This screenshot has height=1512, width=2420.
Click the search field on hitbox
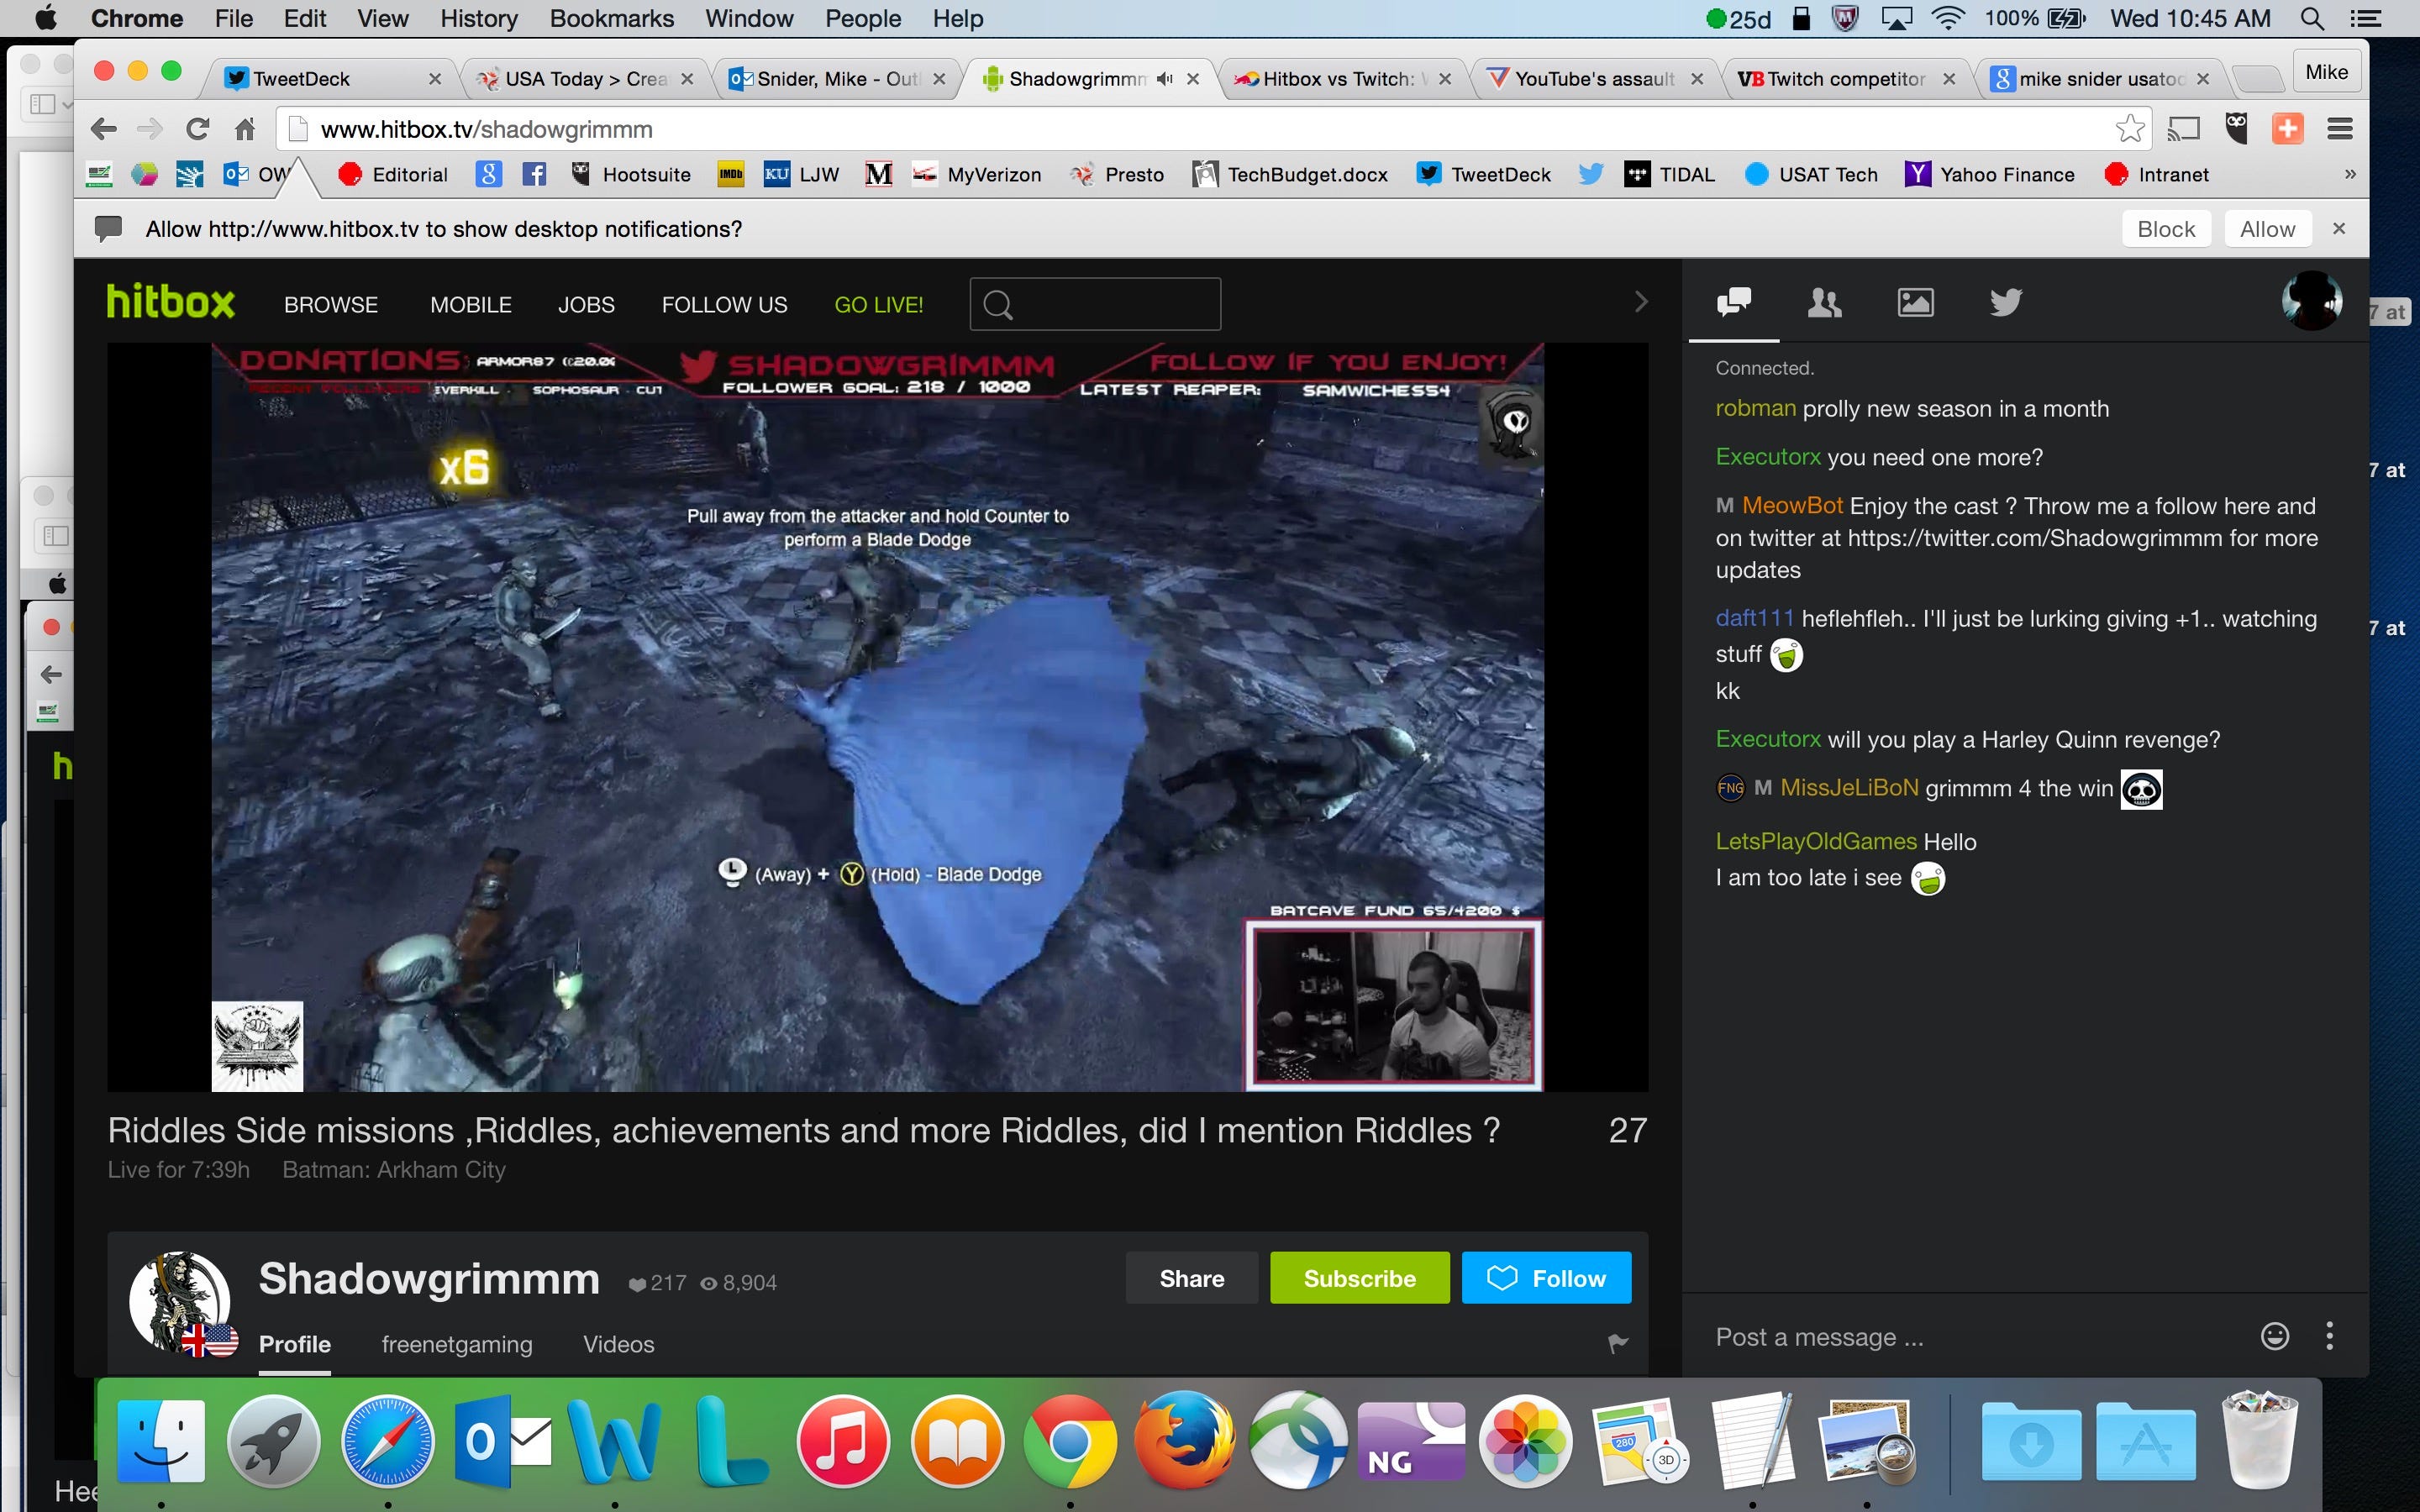point(1095,304)
